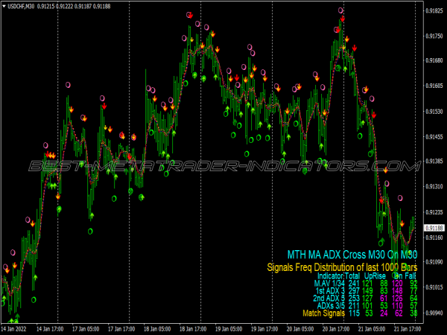
Task: Click the 0.90940 price axis label
Action: (x=434, y=313)
